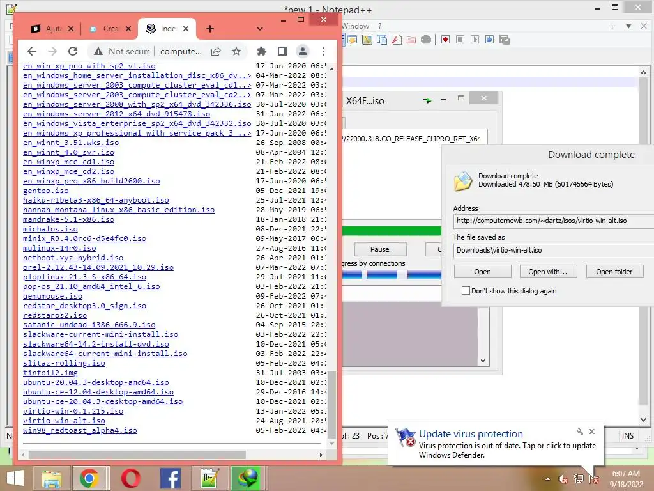
Task: Pause the IDM download
Action: [x=380, y=249]
